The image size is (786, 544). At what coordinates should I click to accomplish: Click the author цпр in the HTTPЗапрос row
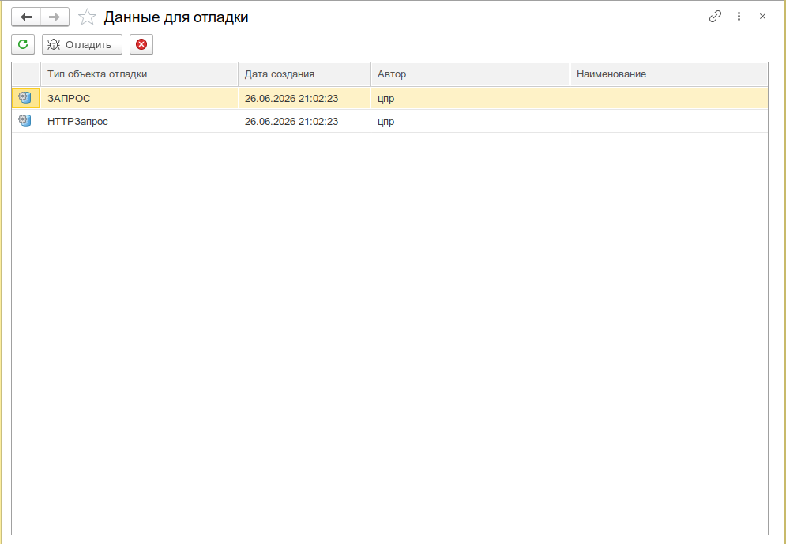[x=470, y=122]
